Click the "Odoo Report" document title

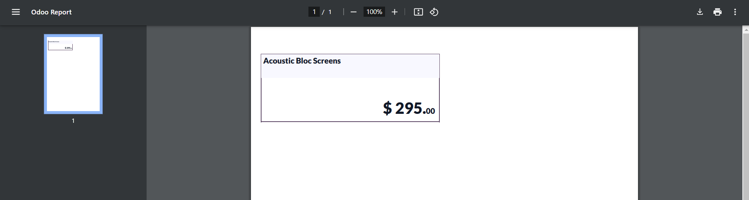pos(51,12)
